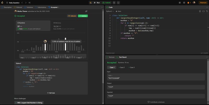Viewport: 209px width, 105px height.
Task: Click the green Accepted status with checkmark
Action: 20,16
